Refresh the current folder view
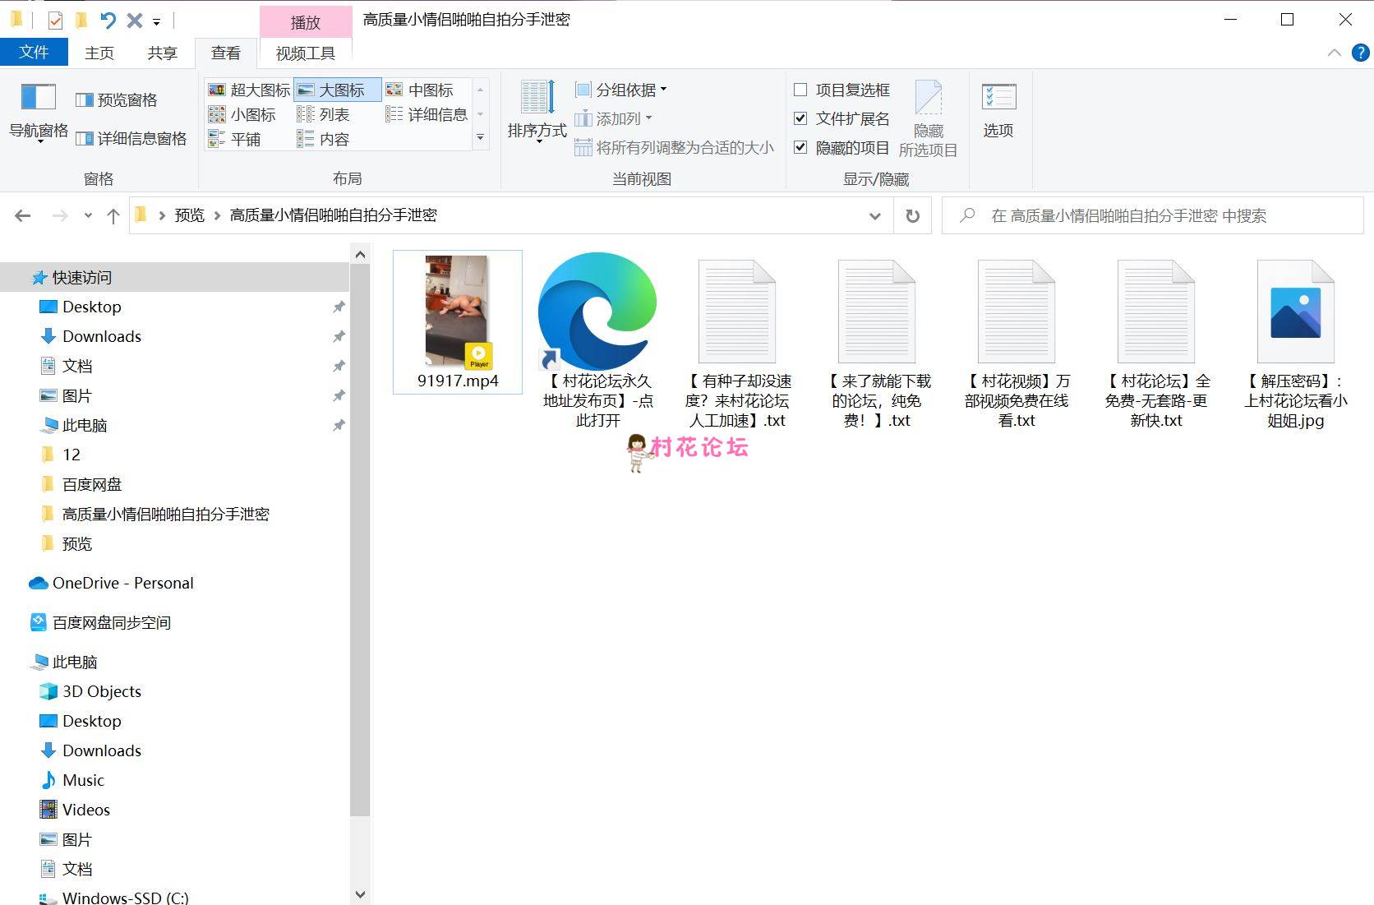Screen dimensions: 1374x905 pos(912,215)
